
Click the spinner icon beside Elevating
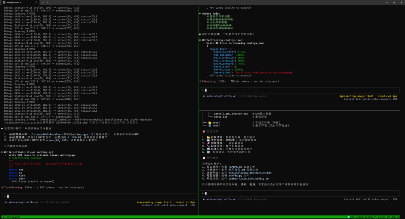[201, 81]
